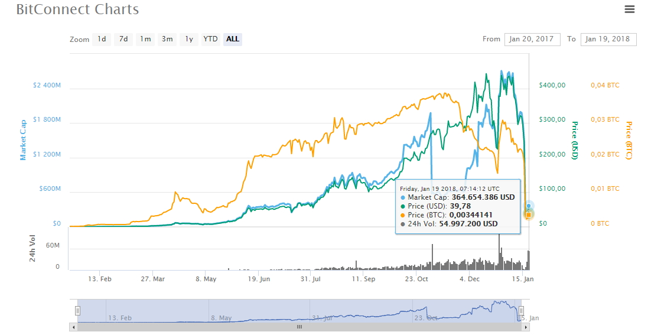Click the 0,03 BTC axis label
Screen dimensions: 648x335
(605, 119)
